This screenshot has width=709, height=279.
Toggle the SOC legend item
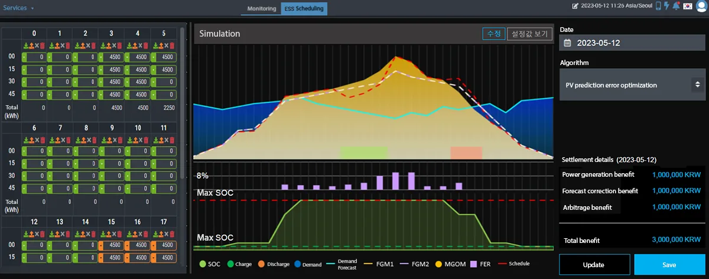pos(210,264)
